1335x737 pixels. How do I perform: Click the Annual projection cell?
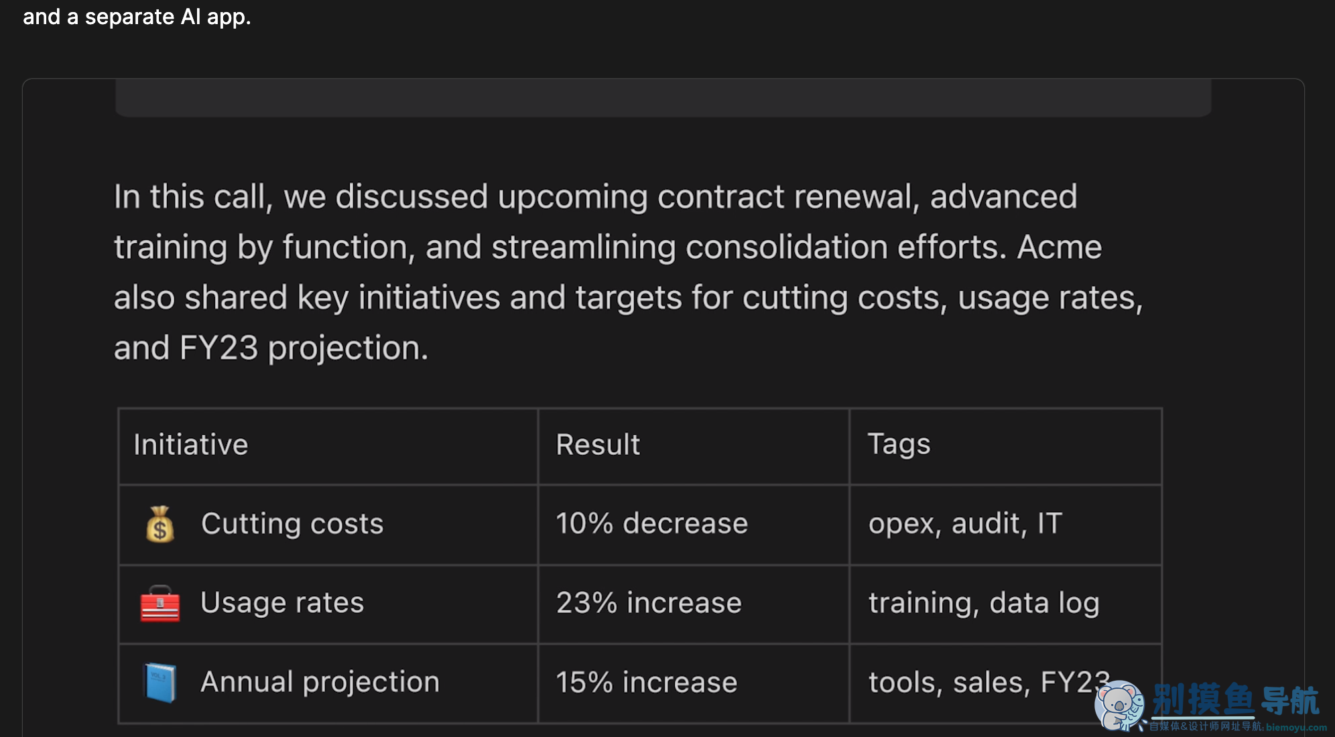328,683
